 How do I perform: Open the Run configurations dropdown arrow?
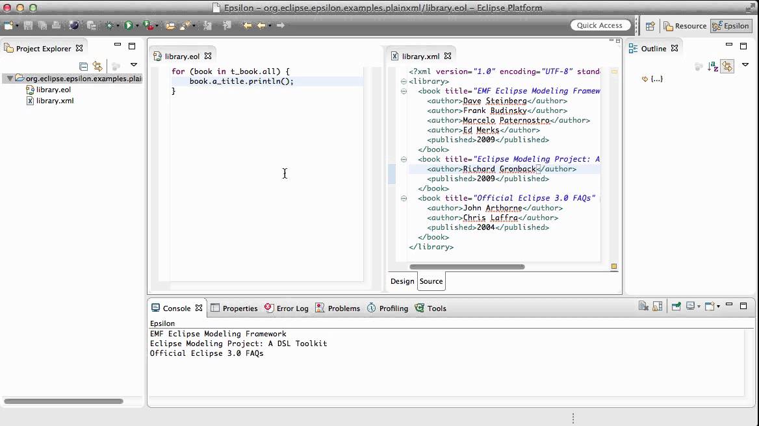(x=137, y=25)
